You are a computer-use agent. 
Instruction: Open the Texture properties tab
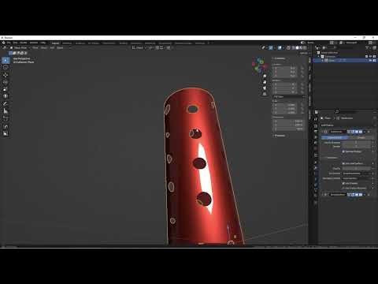coord(316,203)
